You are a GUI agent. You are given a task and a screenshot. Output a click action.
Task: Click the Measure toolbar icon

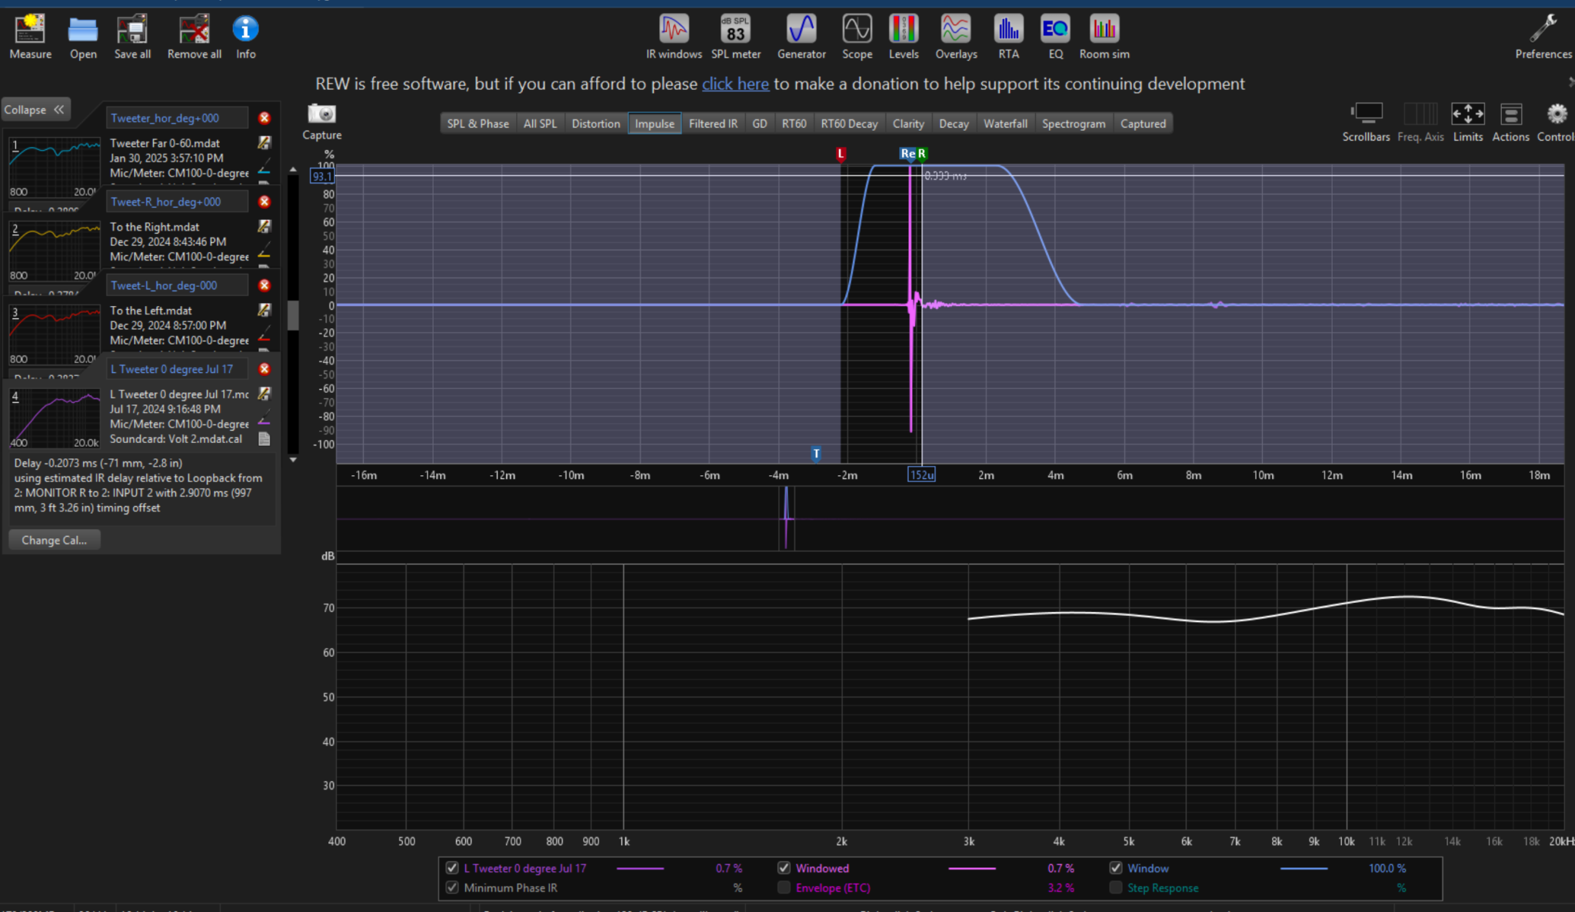tap(30, 36)
